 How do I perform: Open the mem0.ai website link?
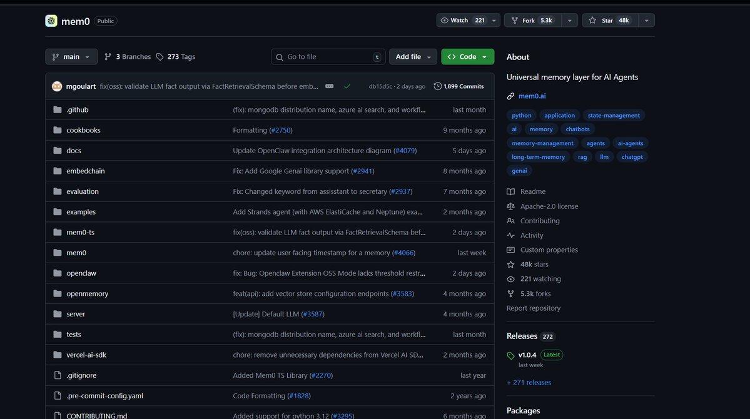[x=532, y=96]
